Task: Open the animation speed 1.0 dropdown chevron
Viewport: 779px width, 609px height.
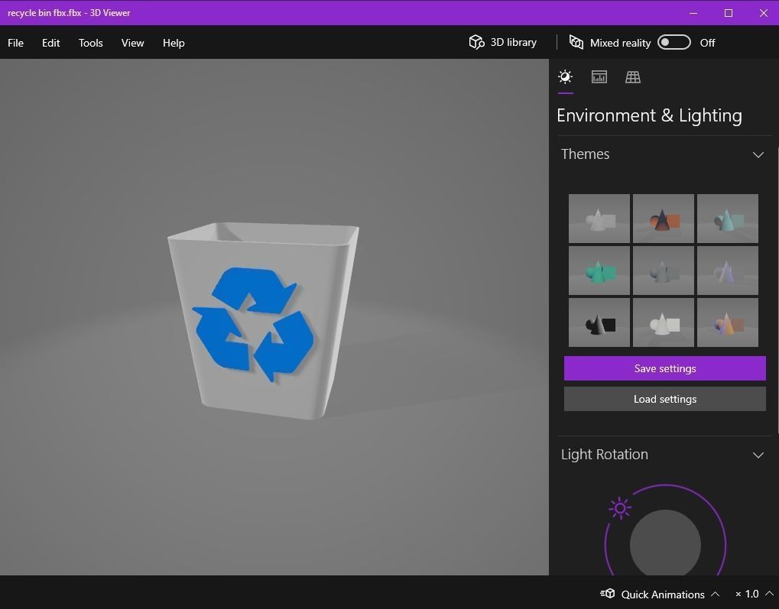Action: pyautogui.click(x=769, y=594)
